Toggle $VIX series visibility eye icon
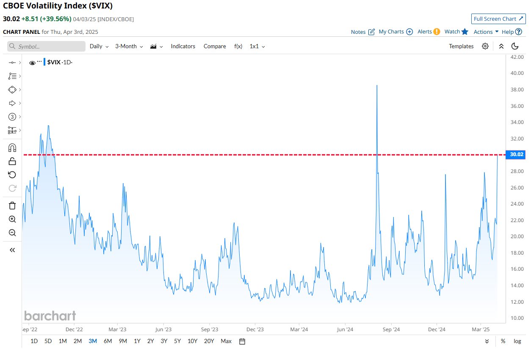Image resolution: width=531 pixels, height=349 pixels. pyautogui.click(x=32, y=63)
